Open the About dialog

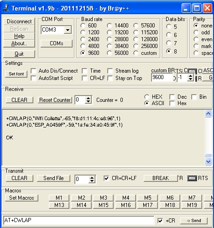[x=19, y=43]
